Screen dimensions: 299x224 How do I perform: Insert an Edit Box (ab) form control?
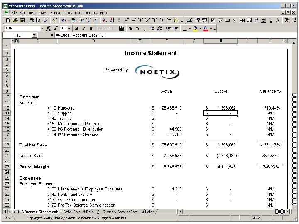220,20
